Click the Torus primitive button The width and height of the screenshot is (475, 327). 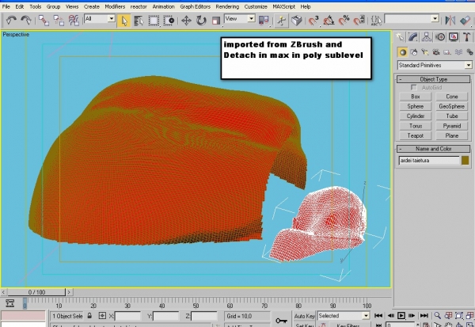(416, 126)
